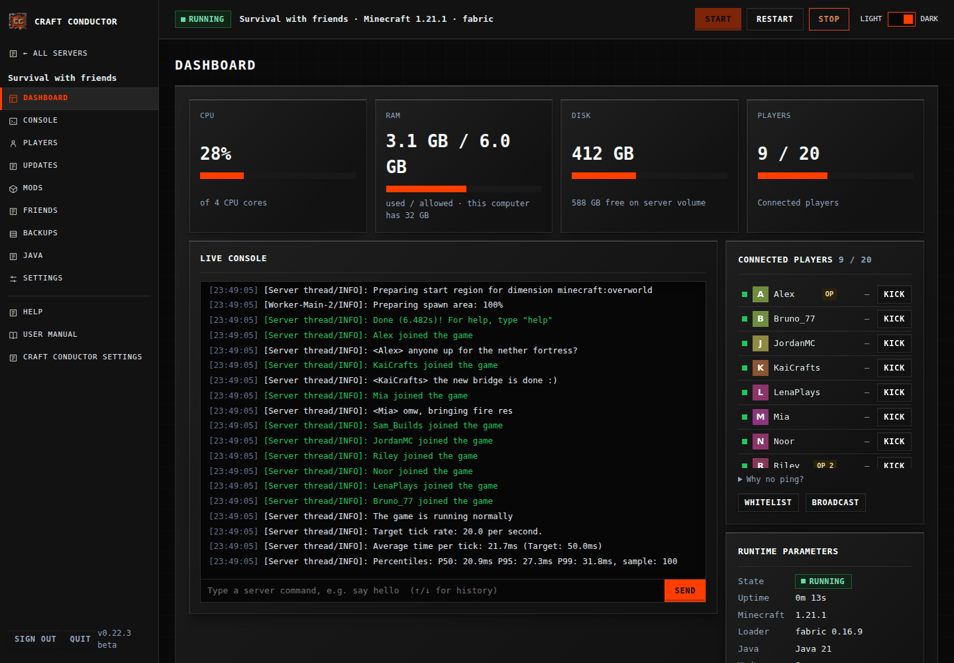Open the Friends section
The height and width of the screenshot is (663, 954).
coord(79,211)
